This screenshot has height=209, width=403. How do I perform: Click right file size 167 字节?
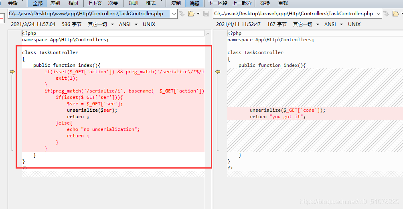tap(277, 24)
